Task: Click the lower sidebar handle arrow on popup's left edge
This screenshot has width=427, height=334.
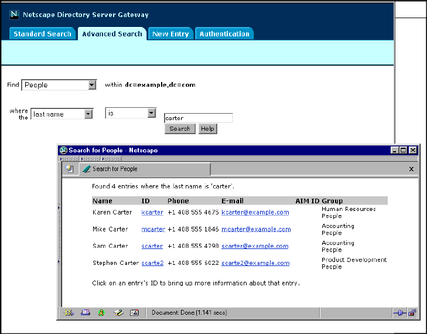Action: point(59,262)
